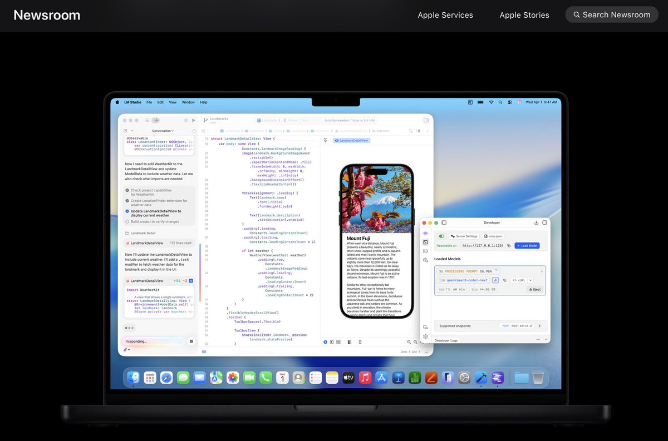Open chevron menu next to new conversation icon
Screen dimensions: 668x441
click(x=132, y=131)
